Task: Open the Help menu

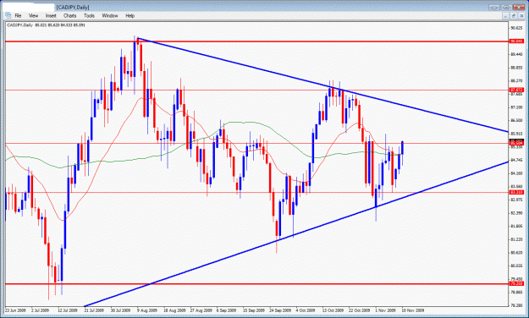Action: 129,15
